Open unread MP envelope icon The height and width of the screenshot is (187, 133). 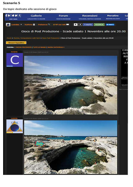(x=68, y=24)
